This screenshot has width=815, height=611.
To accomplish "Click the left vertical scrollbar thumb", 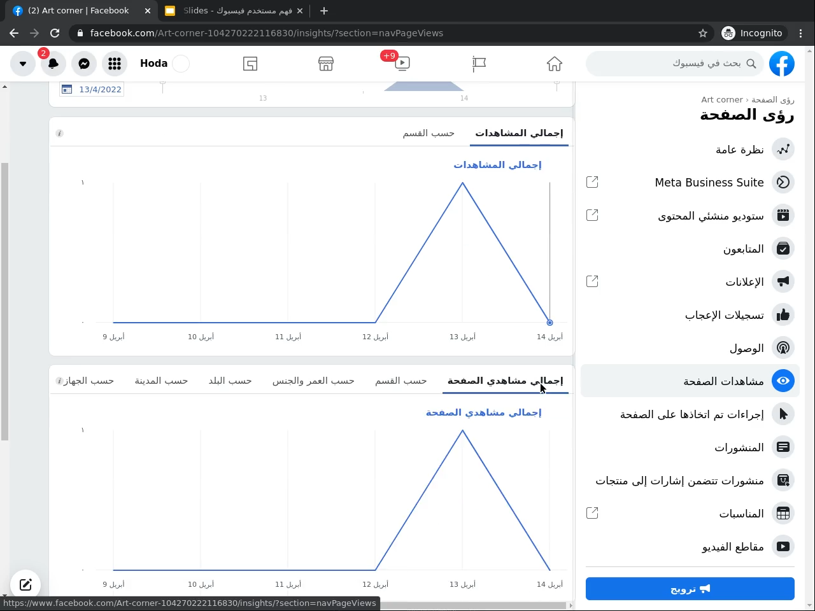I will pyautogui.click(x=4, y=302).
